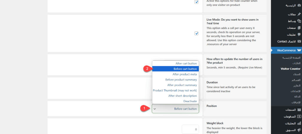
Task: Click the Weight block number input field
Action: point(190,129)
